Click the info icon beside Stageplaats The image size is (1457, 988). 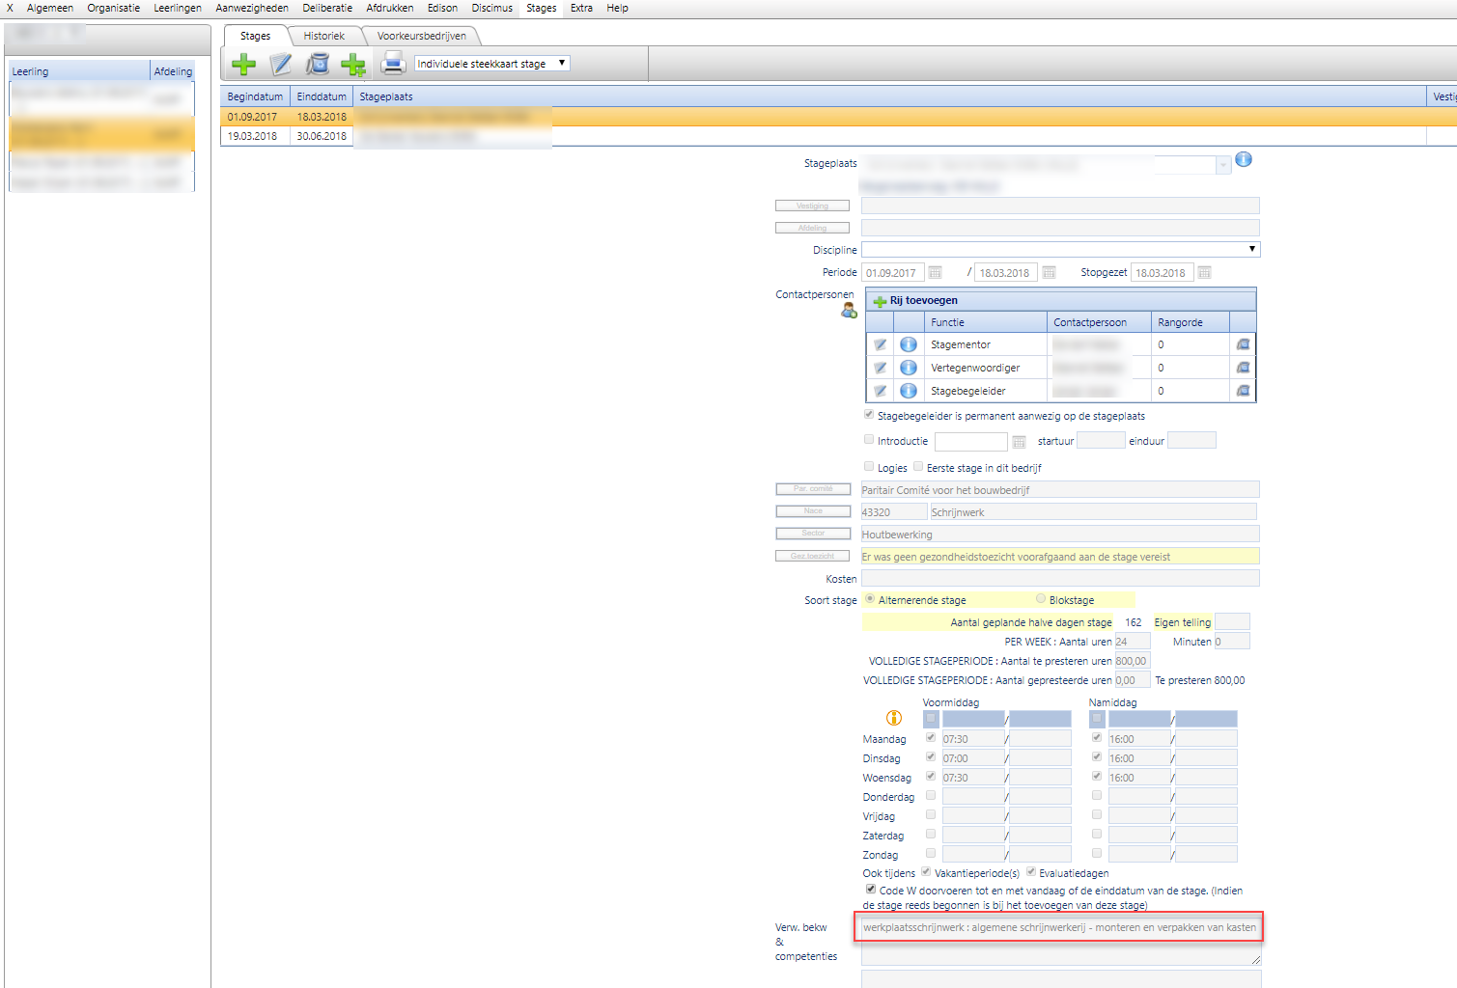click(x=1244, y=160)
